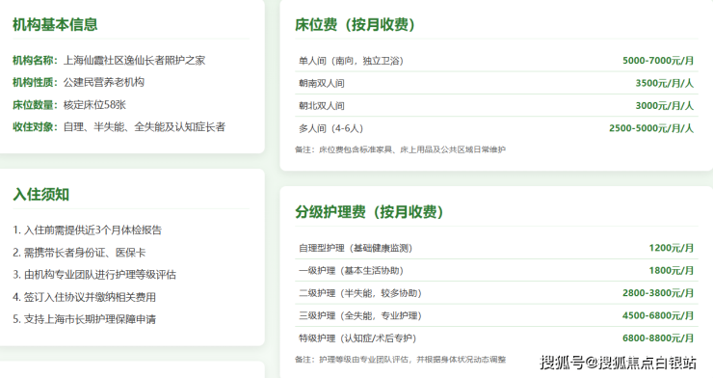This screenshot has height=378, width=713.
Task: Select the 机构名称 line for 上海仙霞社区逸仙长者照护之家
Action: [109, 60]
